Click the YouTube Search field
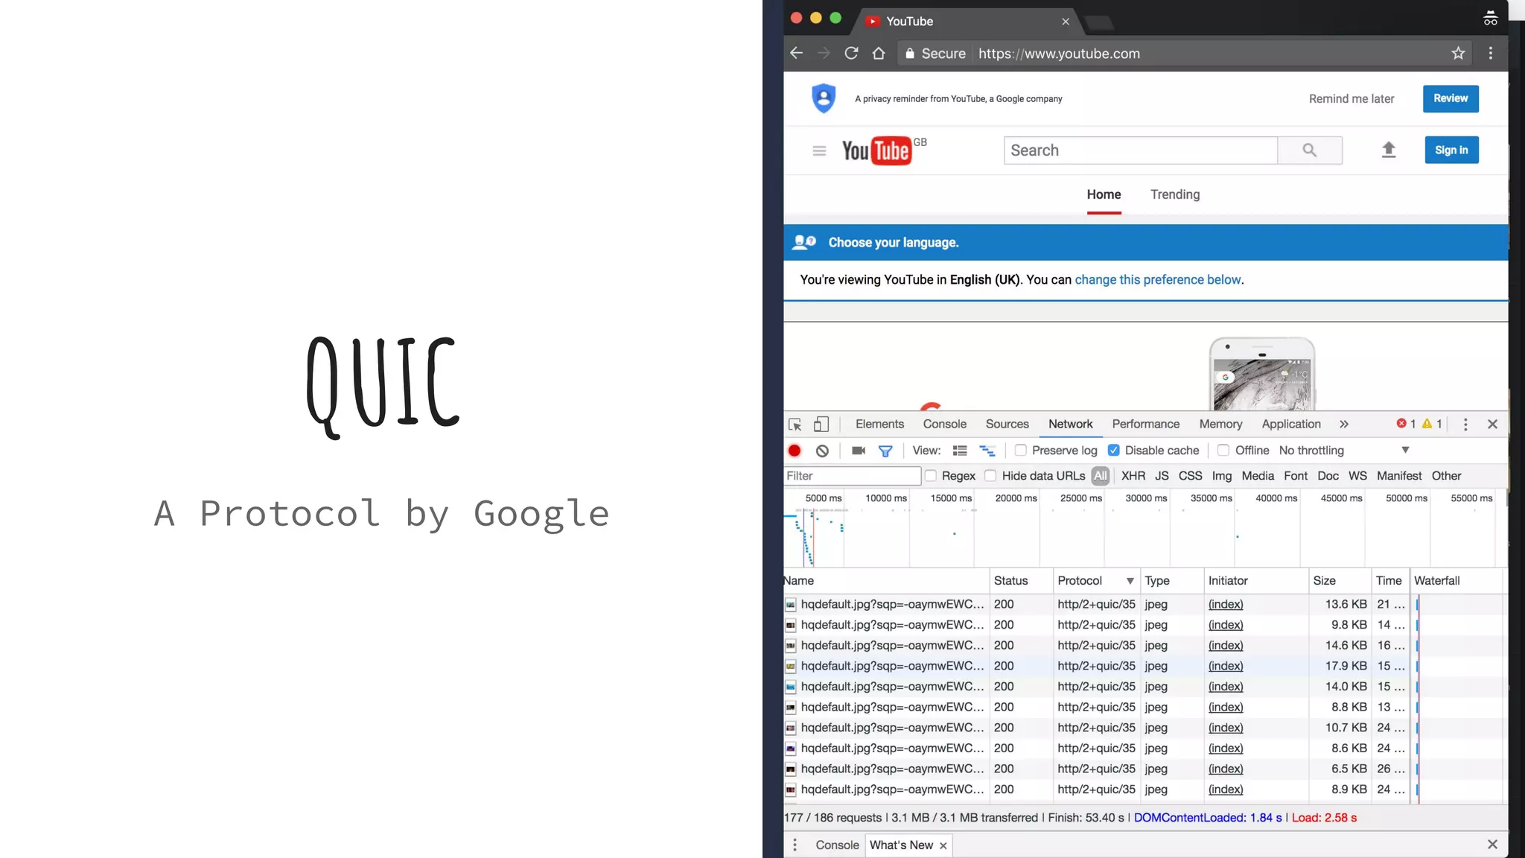This screenshot has width=1525, height=858. (1141, 150)
